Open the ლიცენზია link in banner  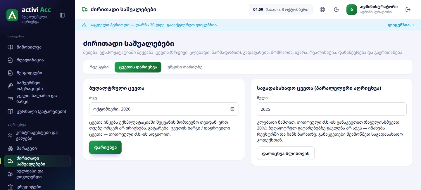coord(401,25)
